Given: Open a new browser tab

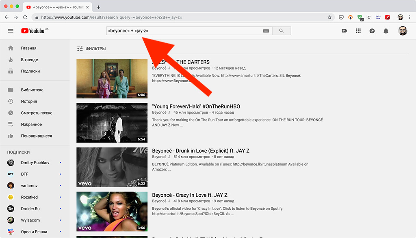Looking at the screenshot, I should point(98,7).
